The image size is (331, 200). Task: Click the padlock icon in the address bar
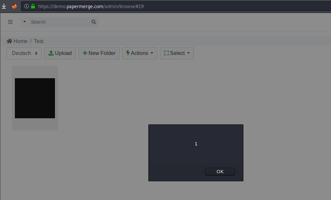point(32,6)
